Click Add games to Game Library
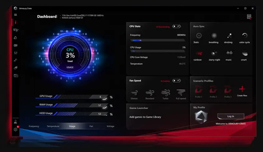Viewport: 263px width, 152px height. click(x=145, y=117)
